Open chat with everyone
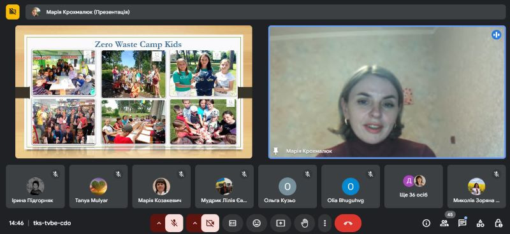The height and width of the screenshot is (234, 510). click(462, 223)
